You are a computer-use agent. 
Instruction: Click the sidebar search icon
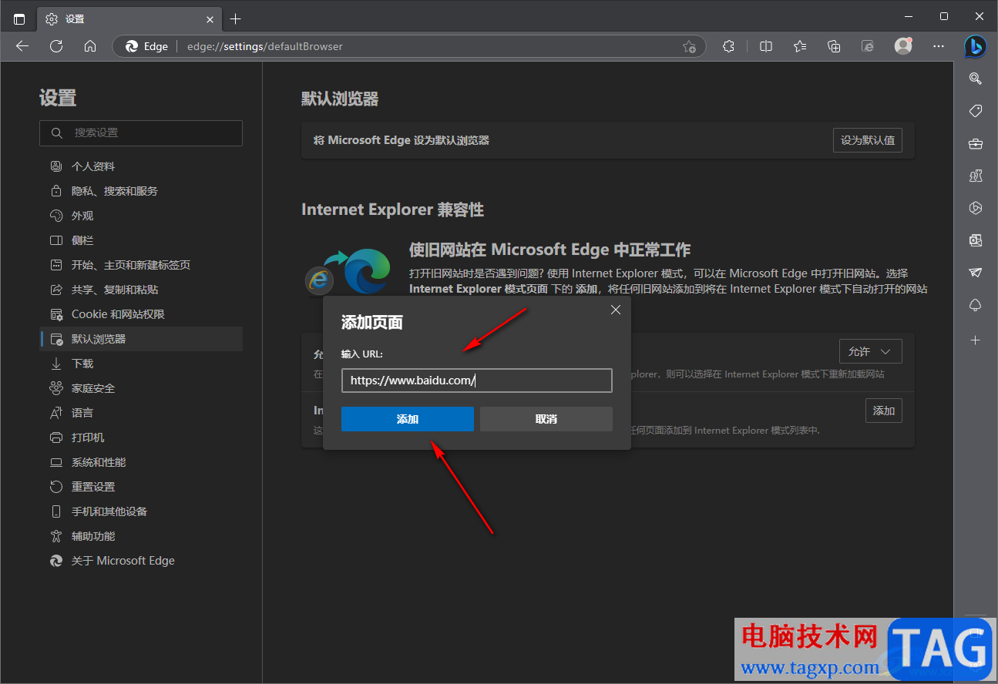tap(975, 78)
